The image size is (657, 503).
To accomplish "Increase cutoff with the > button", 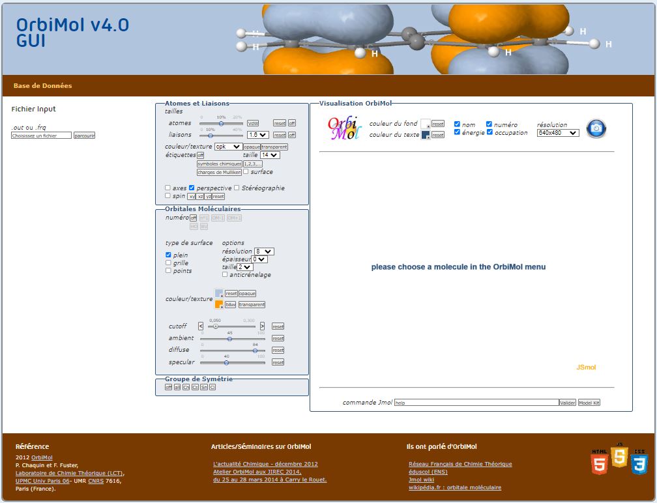I will tap(262, 326).
